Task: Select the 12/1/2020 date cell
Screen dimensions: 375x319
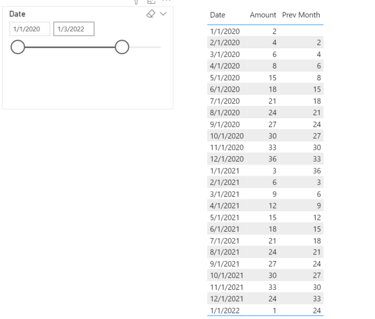Action: (227, 159)
